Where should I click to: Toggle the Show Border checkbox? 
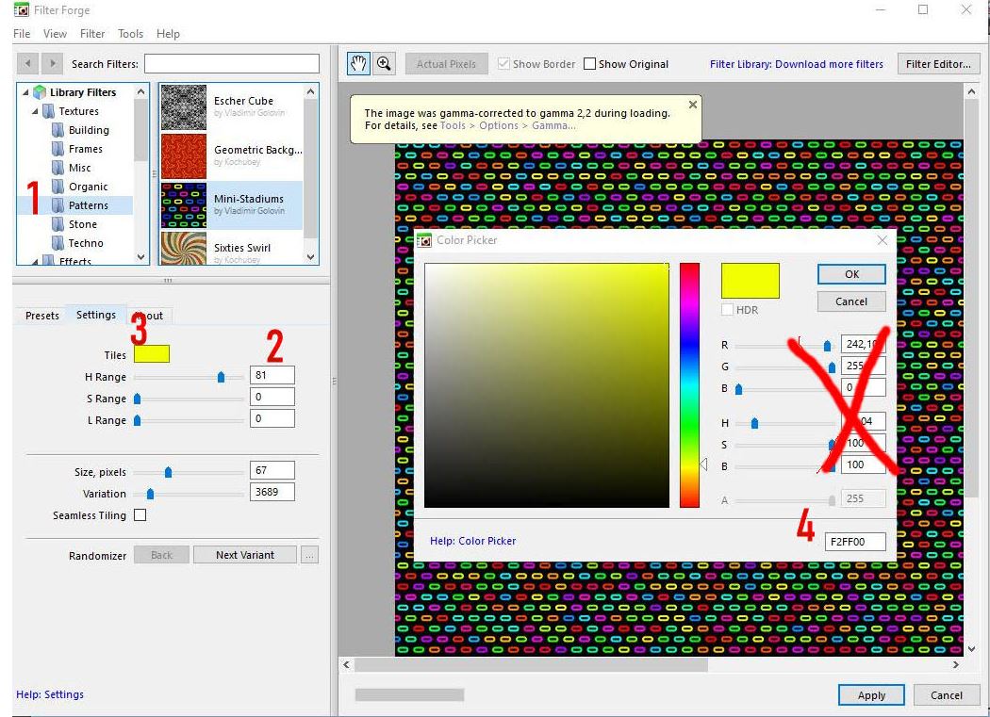503,64
